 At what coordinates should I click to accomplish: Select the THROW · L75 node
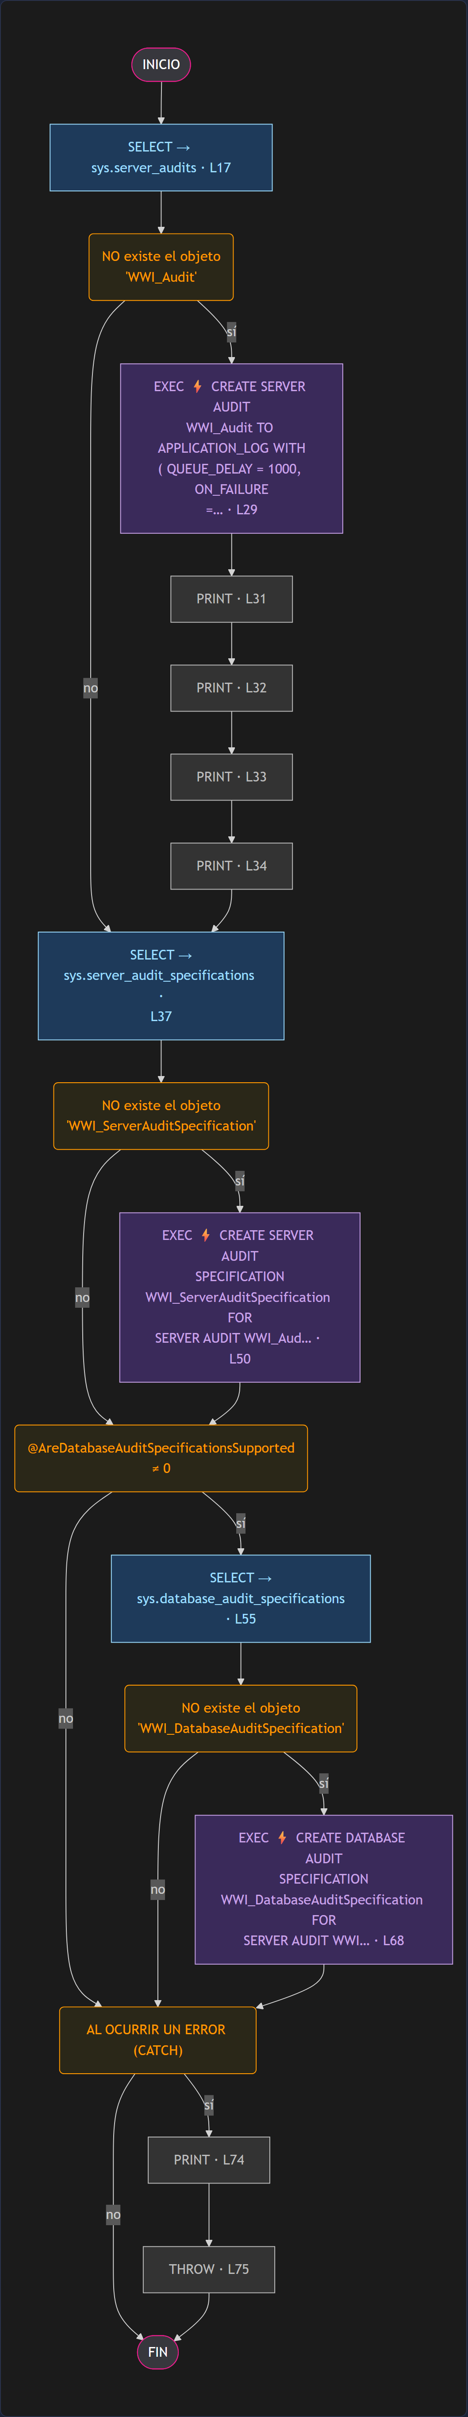click(209, 2269)
